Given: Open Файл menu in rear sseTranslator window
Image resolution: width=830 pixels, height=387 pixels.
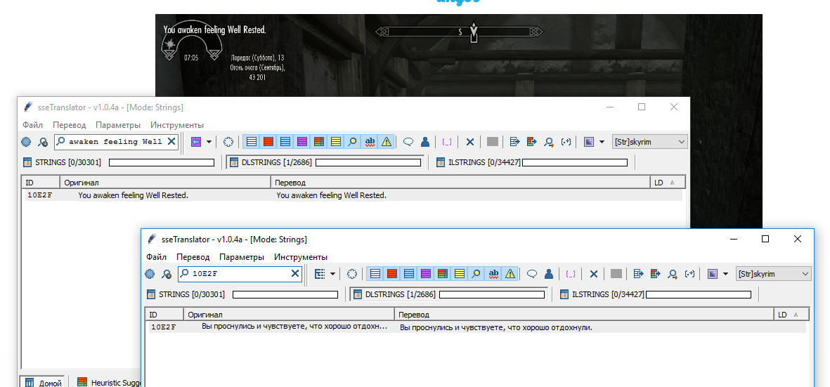Looking at the screenshot, I should pos(33,125).
